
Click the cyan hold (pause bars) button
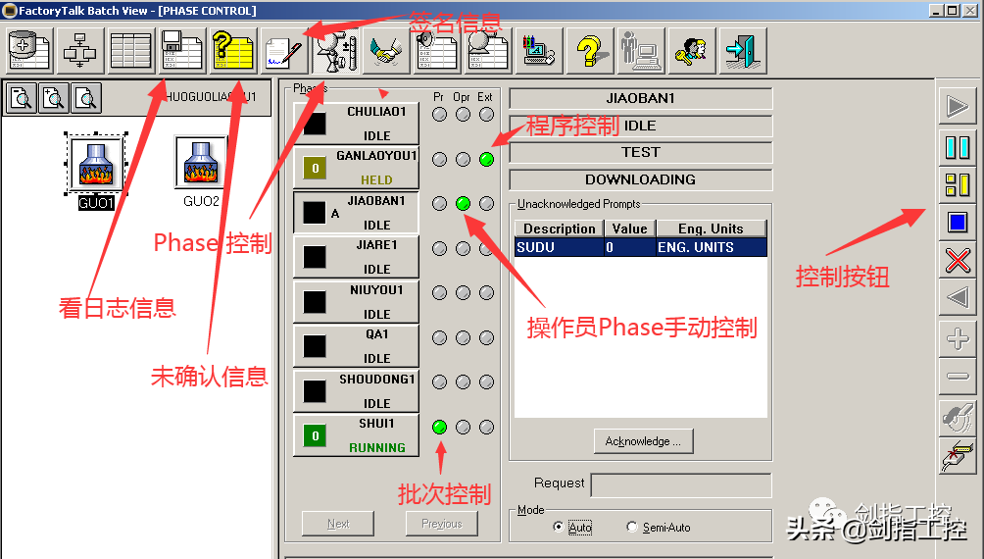958,148
